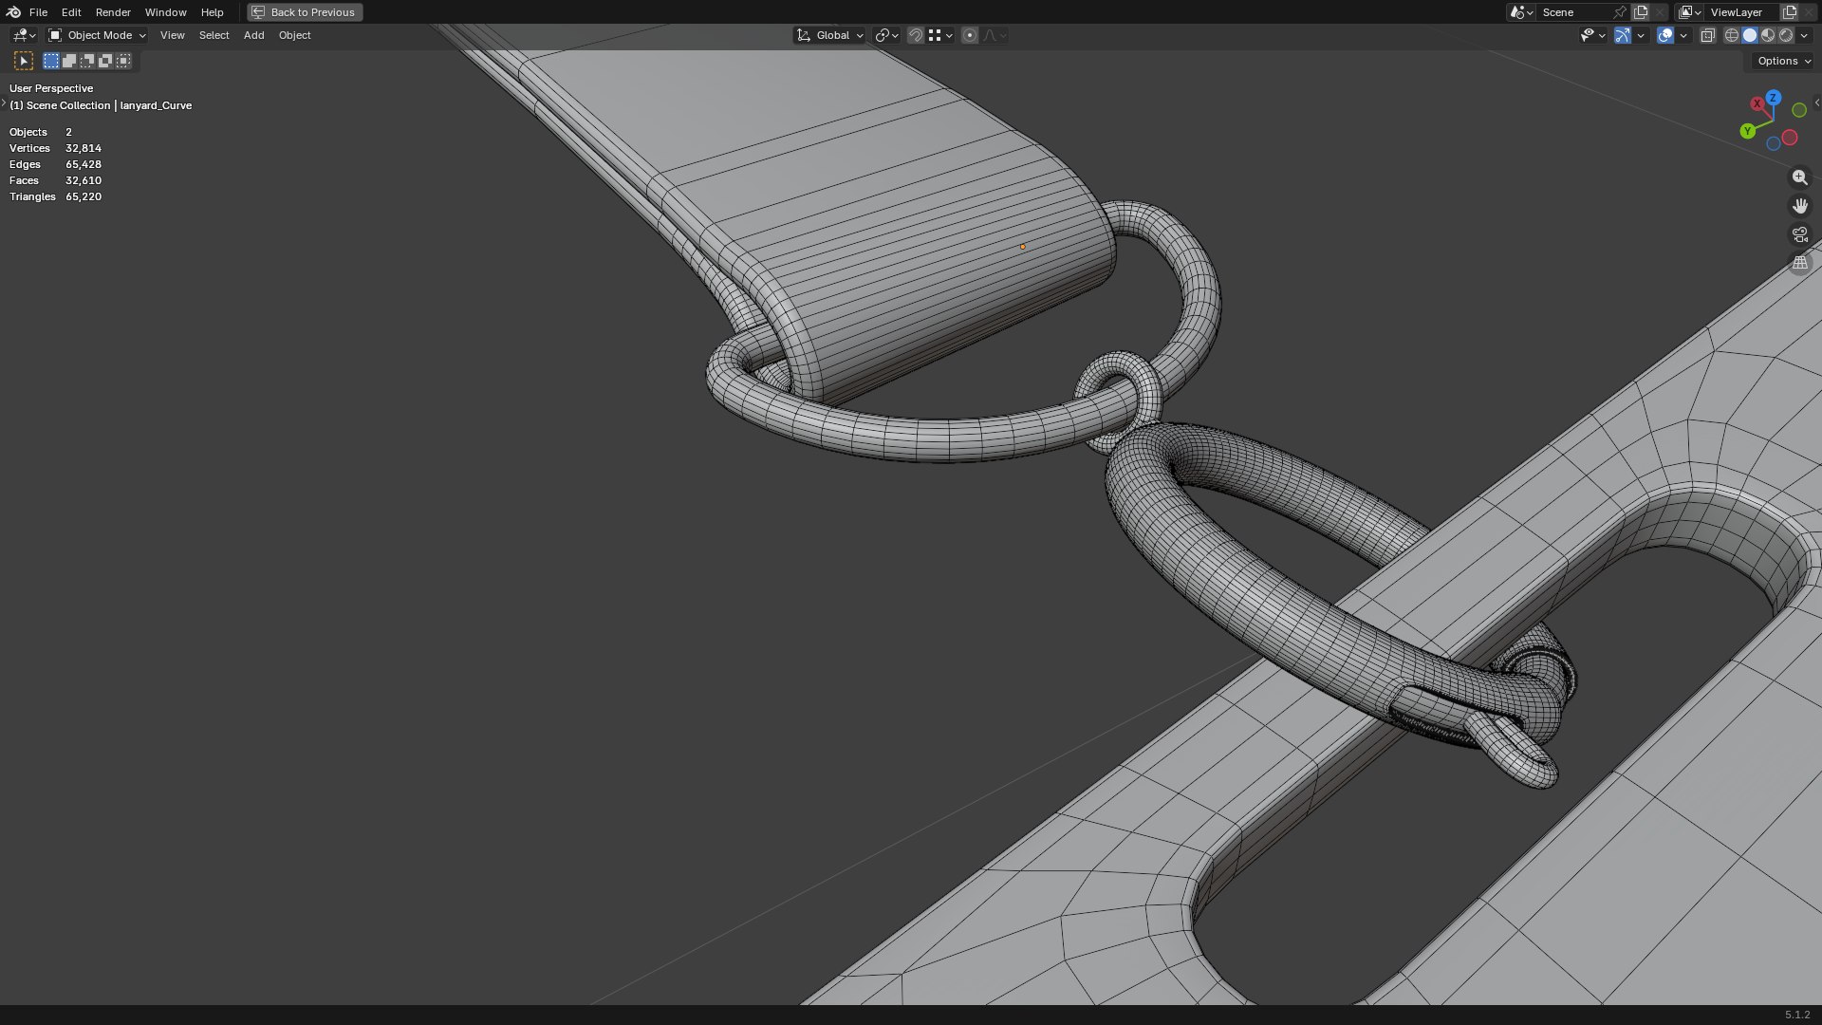This screenshot has height=1025, width=1822.
Task: Open the transform pivot point dropdown
Action: coord(886,35)
